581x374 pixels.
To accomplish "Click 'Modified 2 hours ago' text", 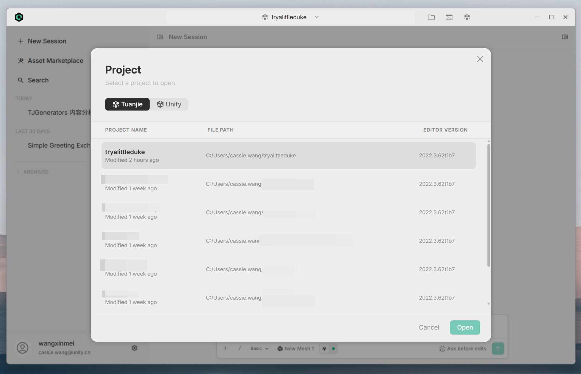I will pyautogui.click(x=132, y=160).
